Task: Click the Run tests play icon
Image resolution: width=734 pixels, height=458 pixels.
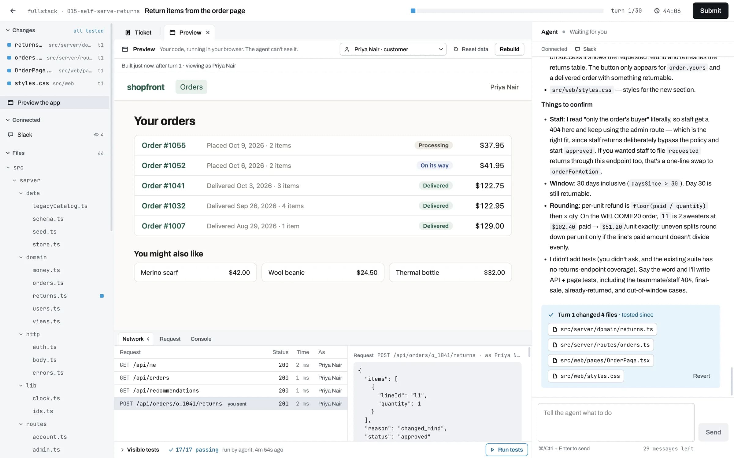Action: click(492, 450)
